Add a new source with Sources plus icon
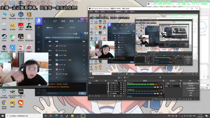The width and height of the screenshot is (210, 118). (109, 96)
